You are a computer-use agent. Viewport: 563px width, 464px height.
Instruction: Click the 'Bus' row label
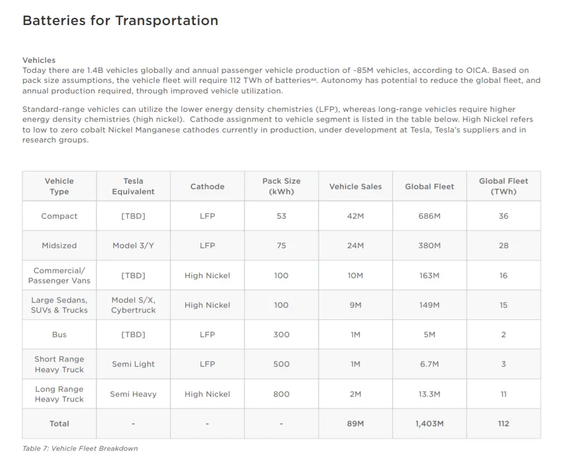59,335
